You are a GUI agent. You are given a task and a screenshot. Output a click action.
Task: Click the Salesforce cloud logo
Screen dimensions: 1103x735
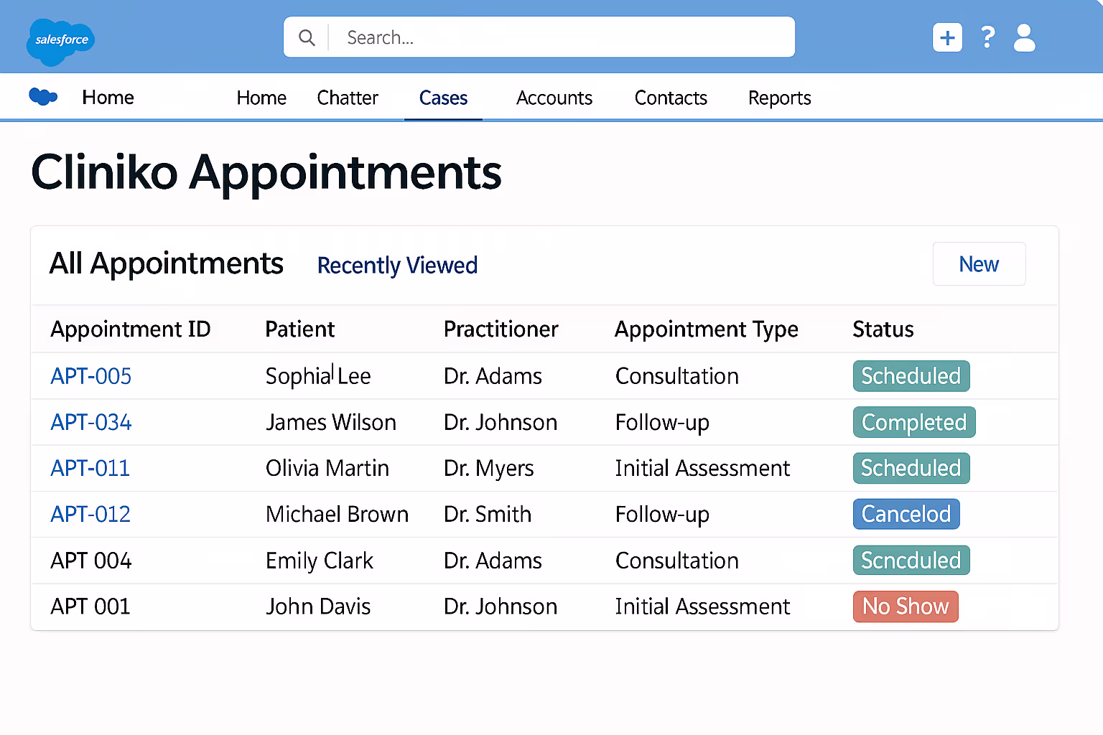tap(60, 41)
